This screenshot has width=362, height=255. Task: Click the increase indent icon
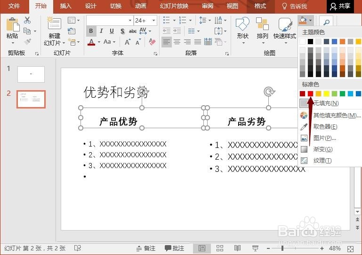click(x=177, y=31)
